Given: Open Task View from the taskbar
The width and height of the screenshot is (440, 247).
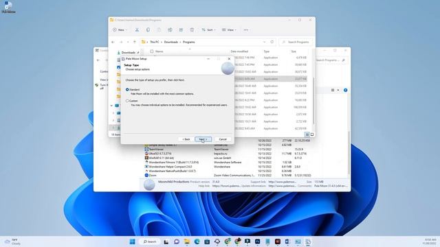Looking at the screenshot, I should pyautogui.click(x=166, y=242).
